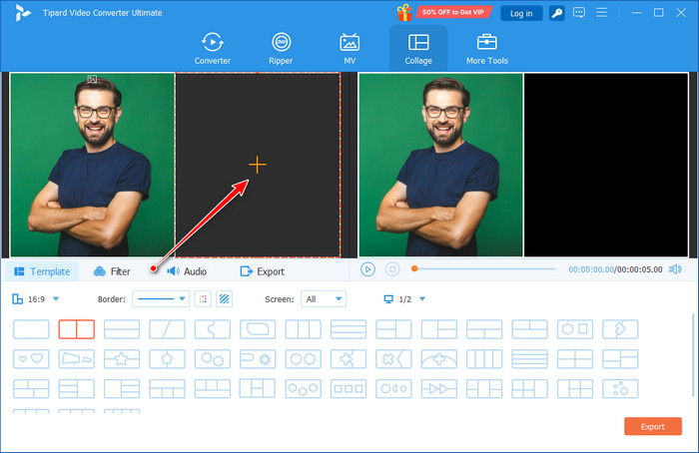Viewport: 699px width, 453px height.
Task: Open the Export tab
Action: 262,271
